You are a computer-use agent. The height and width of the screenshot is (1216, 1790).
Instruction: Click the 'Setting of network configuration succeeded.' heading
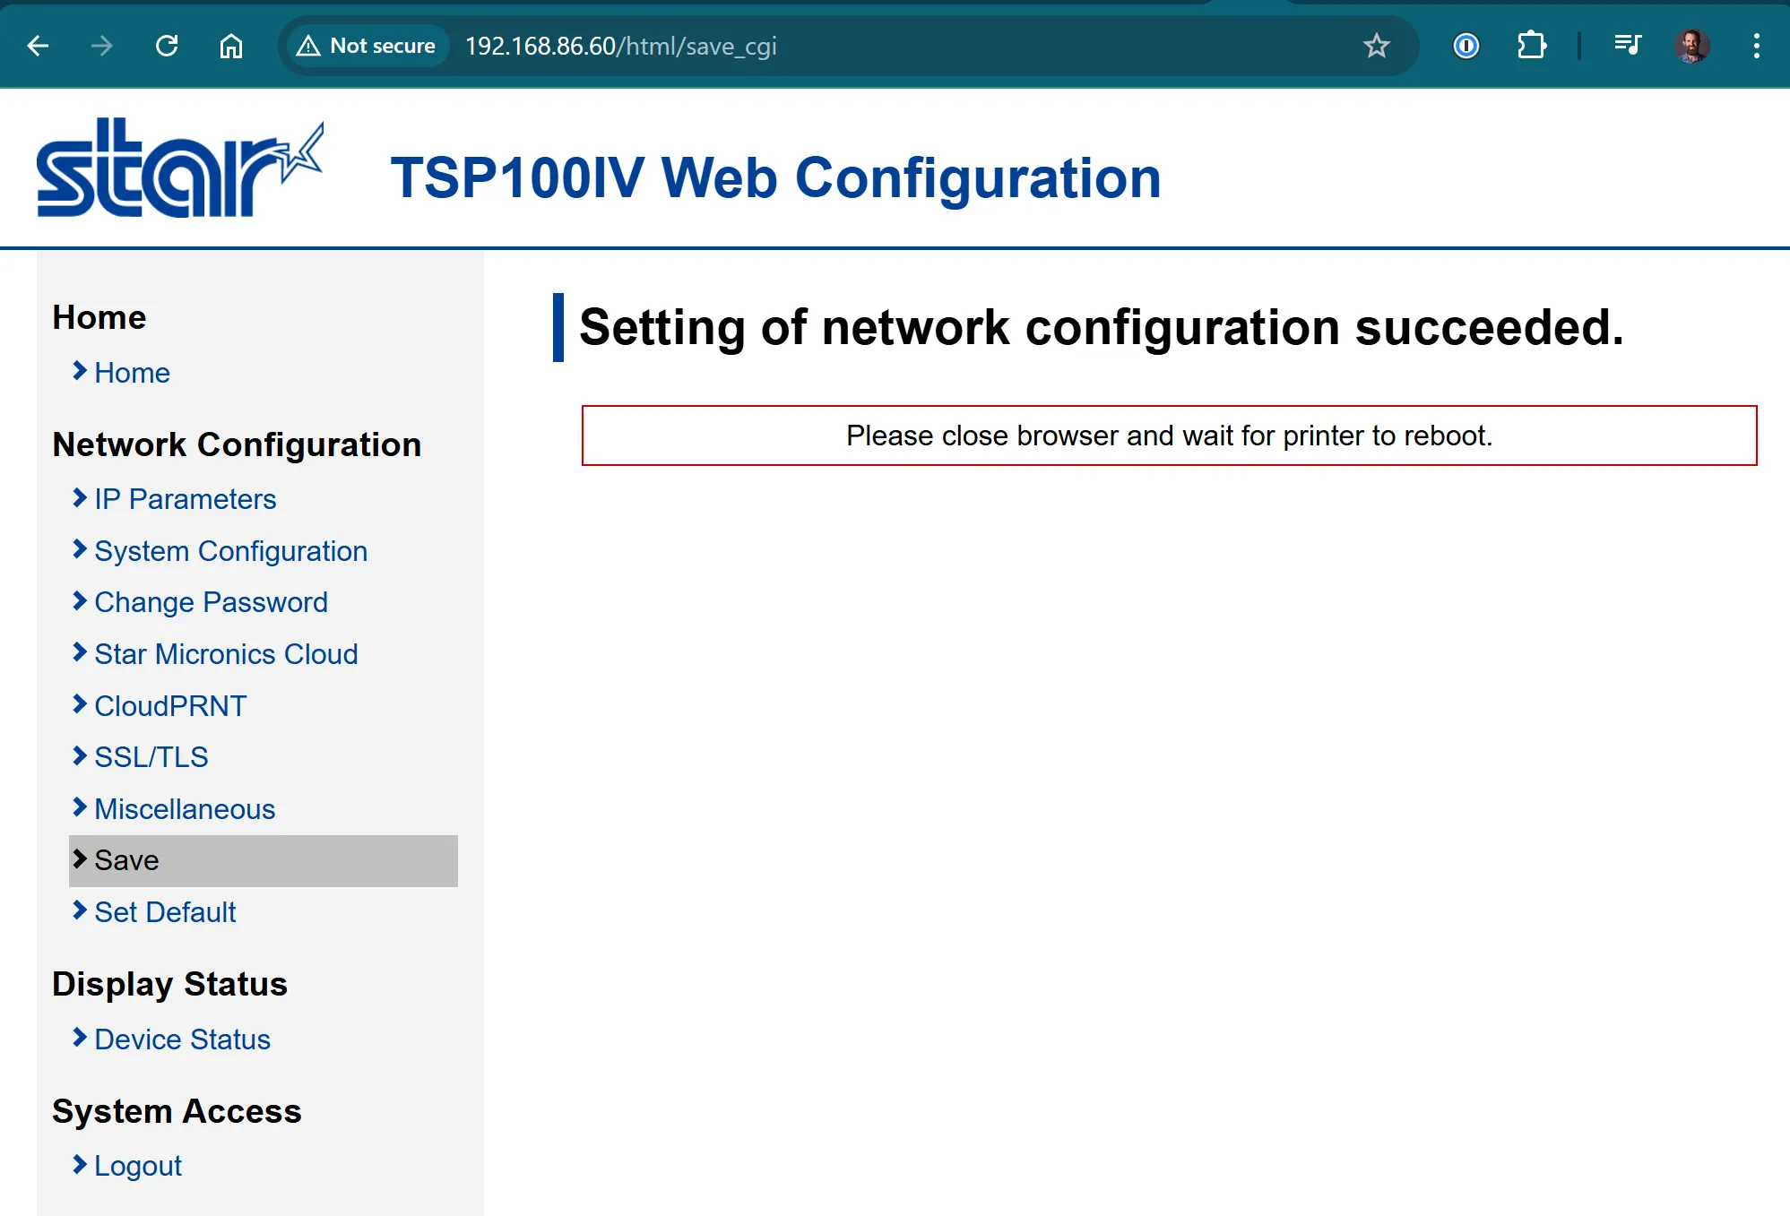click(x=1102, y=327)
